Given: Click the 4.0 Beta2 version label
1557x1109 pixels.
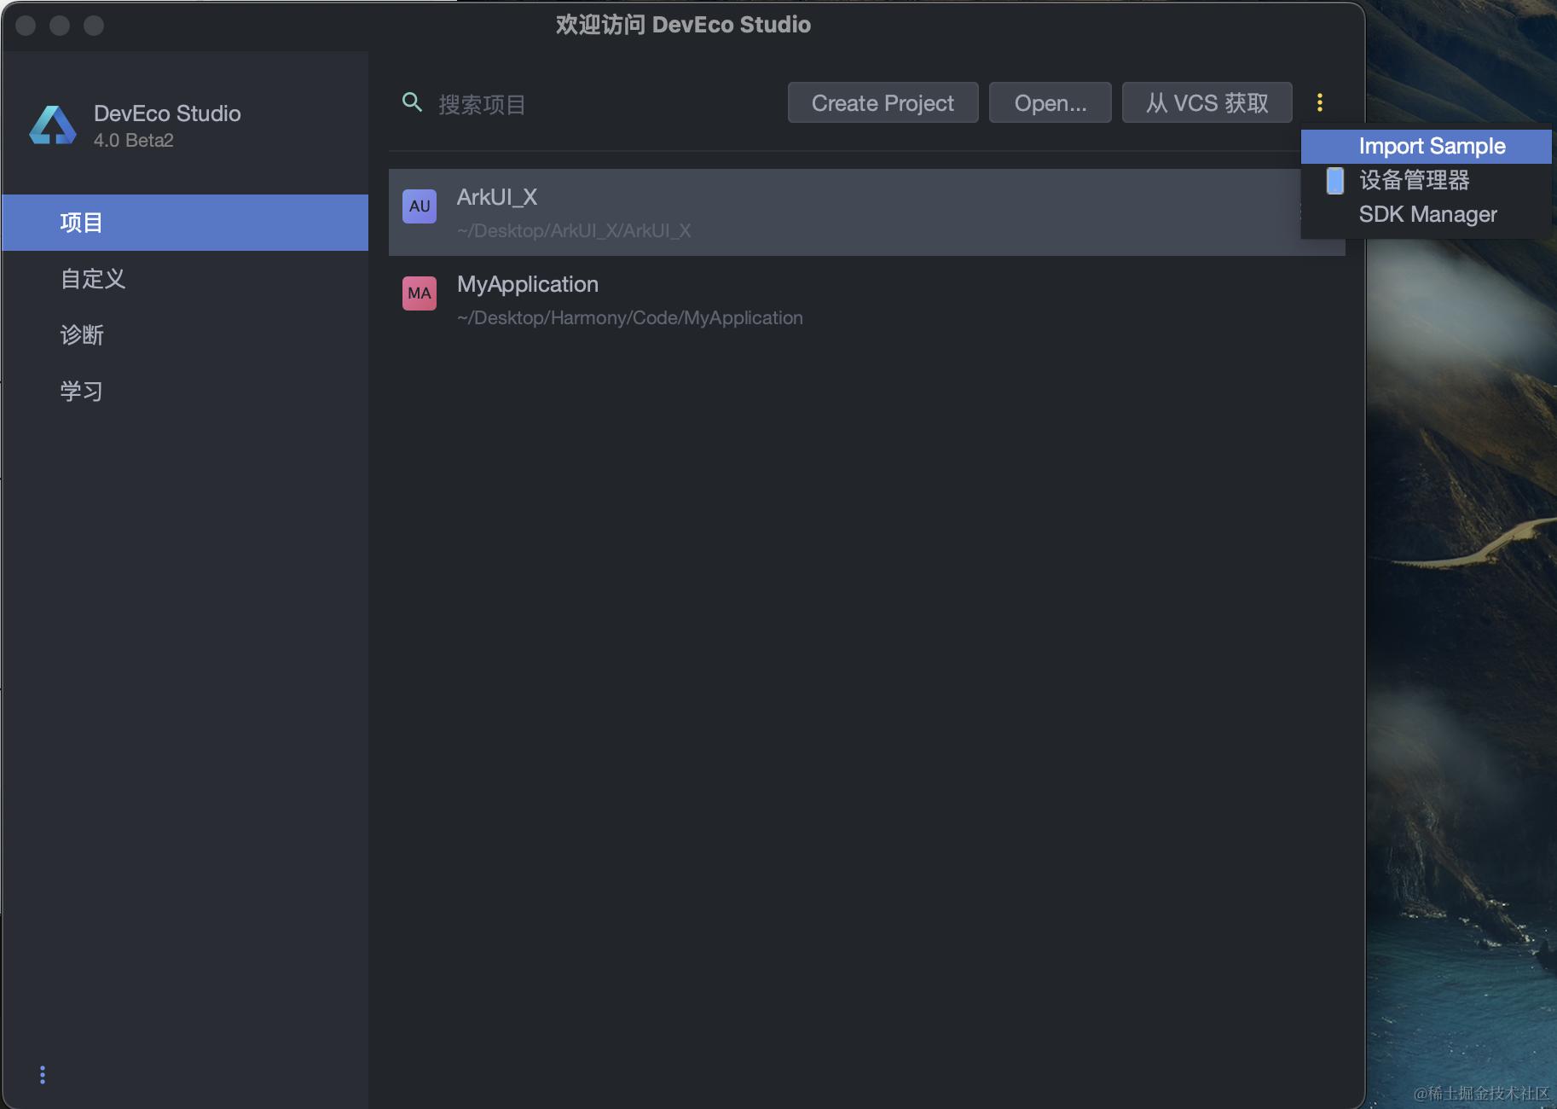Looking at the screenshot, I should point(134,141).
